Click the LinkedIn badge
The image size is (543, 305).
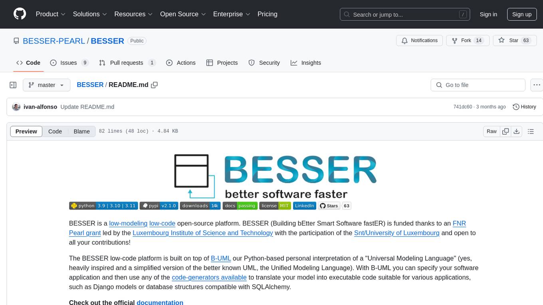click(305, 206)
